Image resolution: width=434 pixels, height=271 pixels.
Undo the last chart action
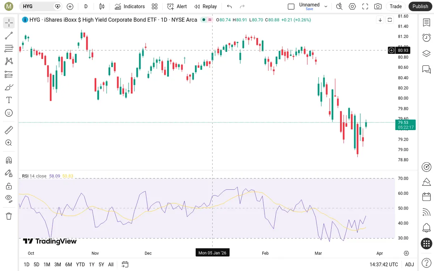[229, 6]
